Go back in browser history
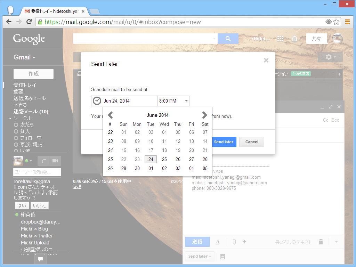 9,22
